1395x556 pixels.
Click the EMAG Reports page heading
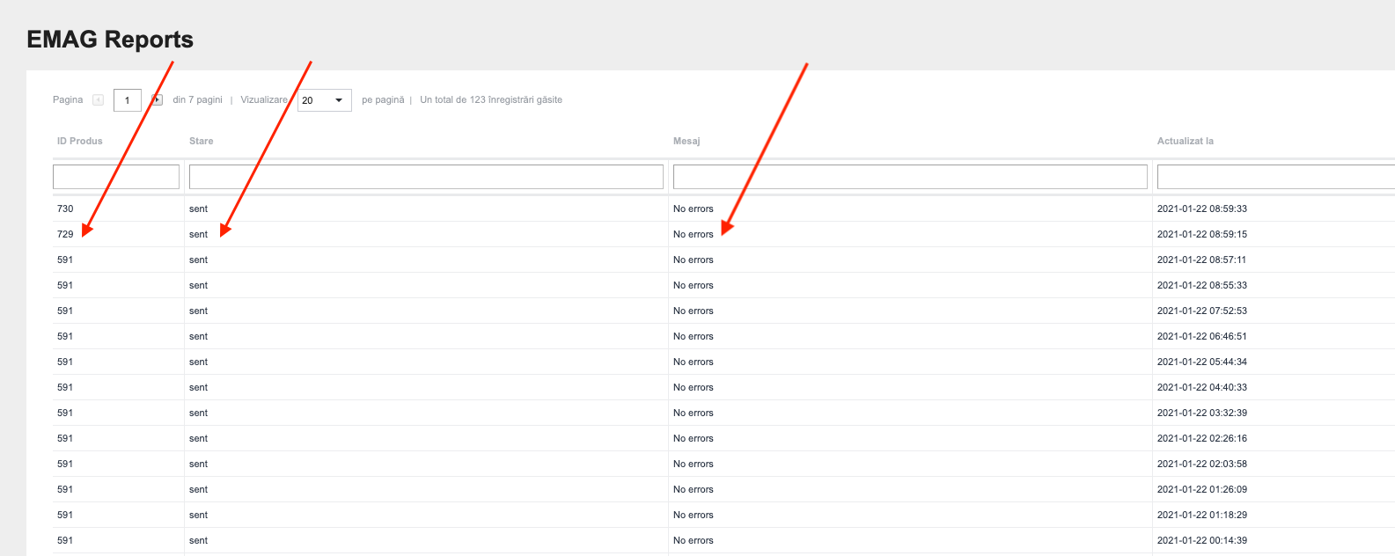110,40
